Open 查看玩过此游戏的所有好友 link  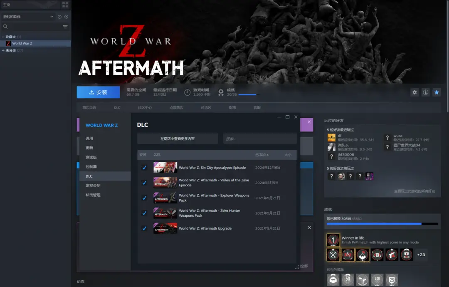tap(414, 191)
